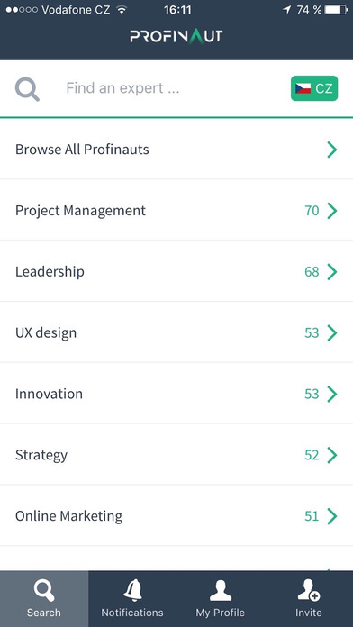Viewport: 353px width, 627px height.
Task: Tap the battery indicator in status bar
Action: click(x=336, y=10)
